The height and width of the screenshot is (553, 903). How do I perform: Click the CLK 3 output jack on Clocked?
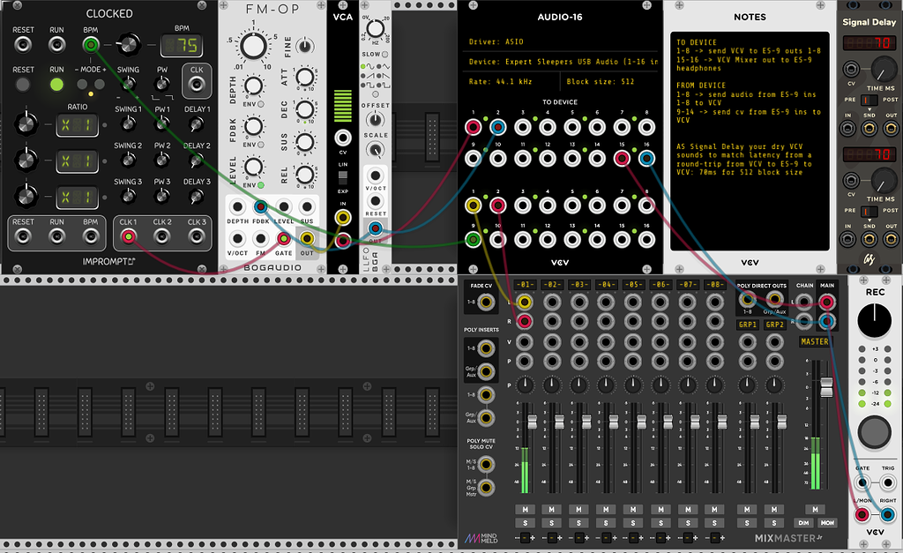(197, 236)
